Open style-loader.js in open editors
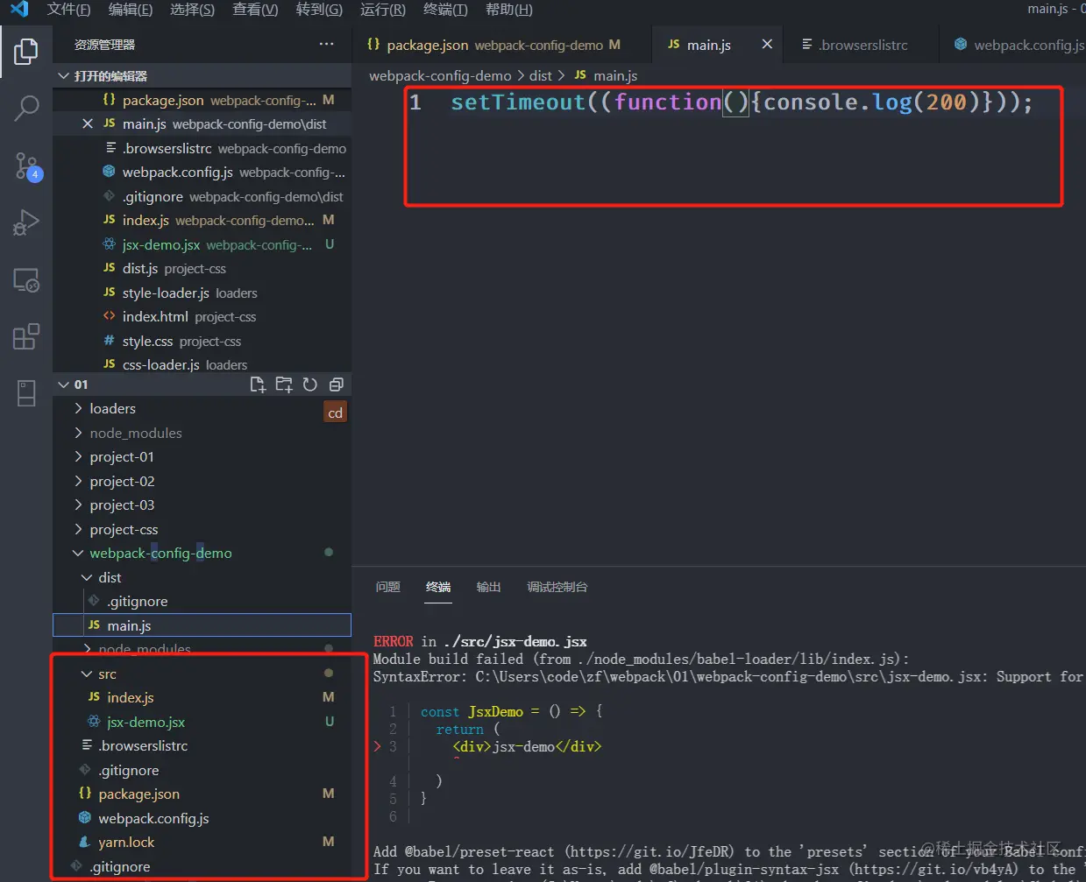 (202, 293)
